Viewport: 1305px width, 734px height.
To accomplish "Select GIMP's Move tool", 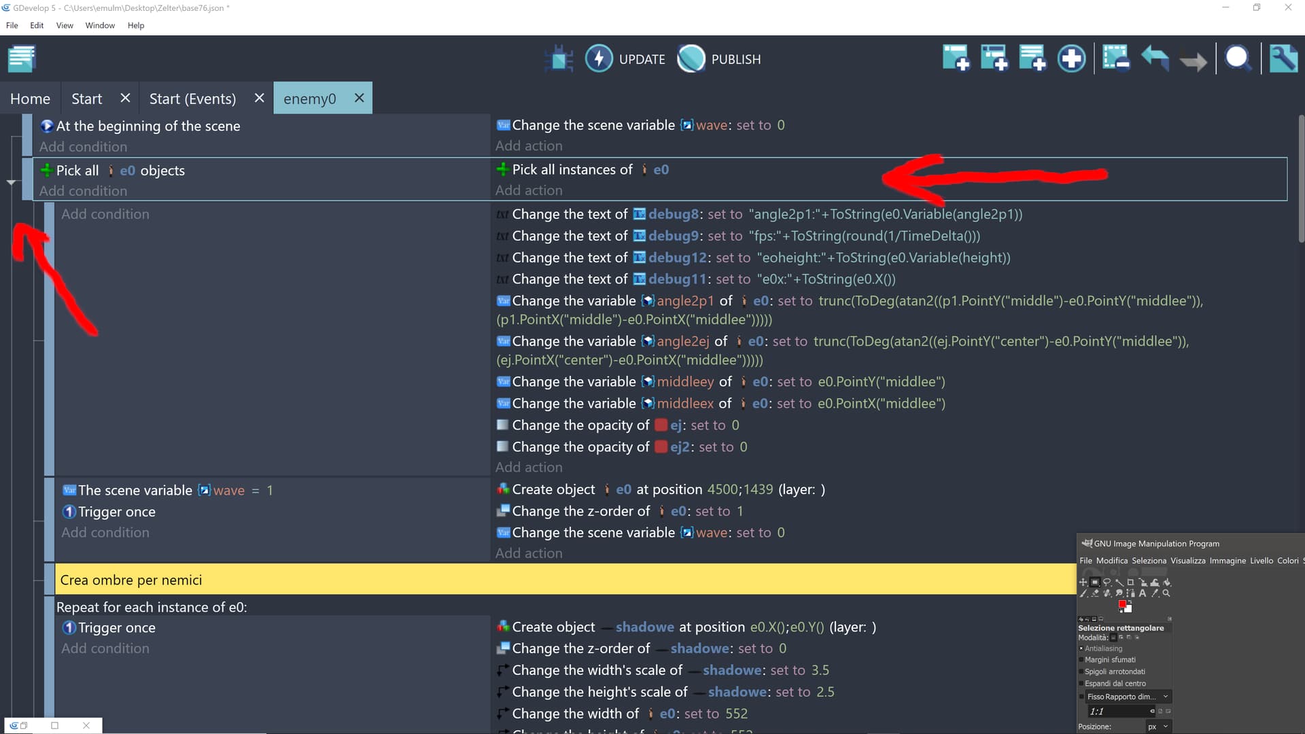I will click(x=1083, y=582).
